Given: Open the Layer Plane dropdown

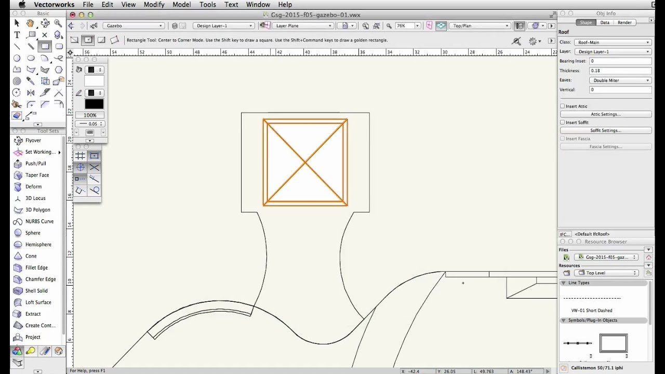Looking at the screenshot, I should click(303, 25).
